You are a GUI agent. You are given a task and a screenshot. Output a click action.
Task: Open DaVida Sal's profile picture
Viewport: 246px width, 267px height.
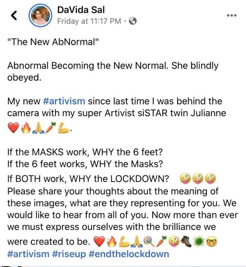click(x=41, y=16)
